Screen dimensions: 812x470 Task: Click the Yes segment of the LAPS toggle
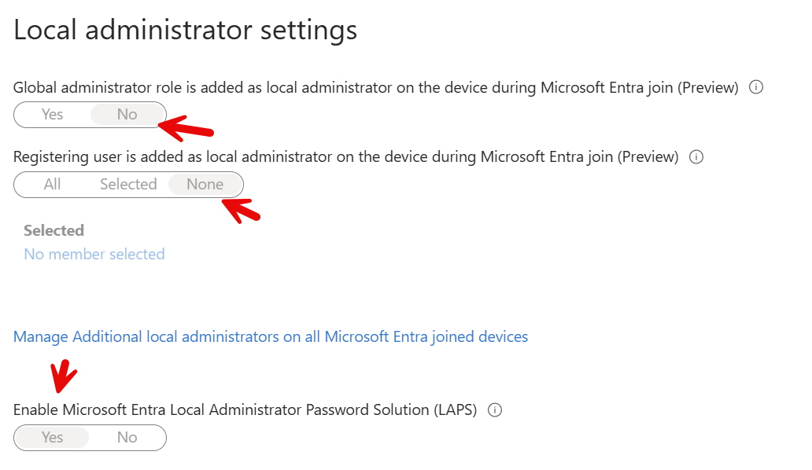point(52,438)
